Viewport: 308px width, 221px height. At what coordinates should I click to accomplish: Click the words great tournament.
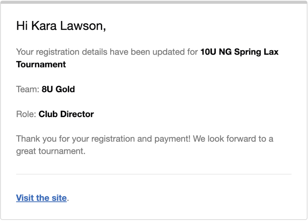51,151
